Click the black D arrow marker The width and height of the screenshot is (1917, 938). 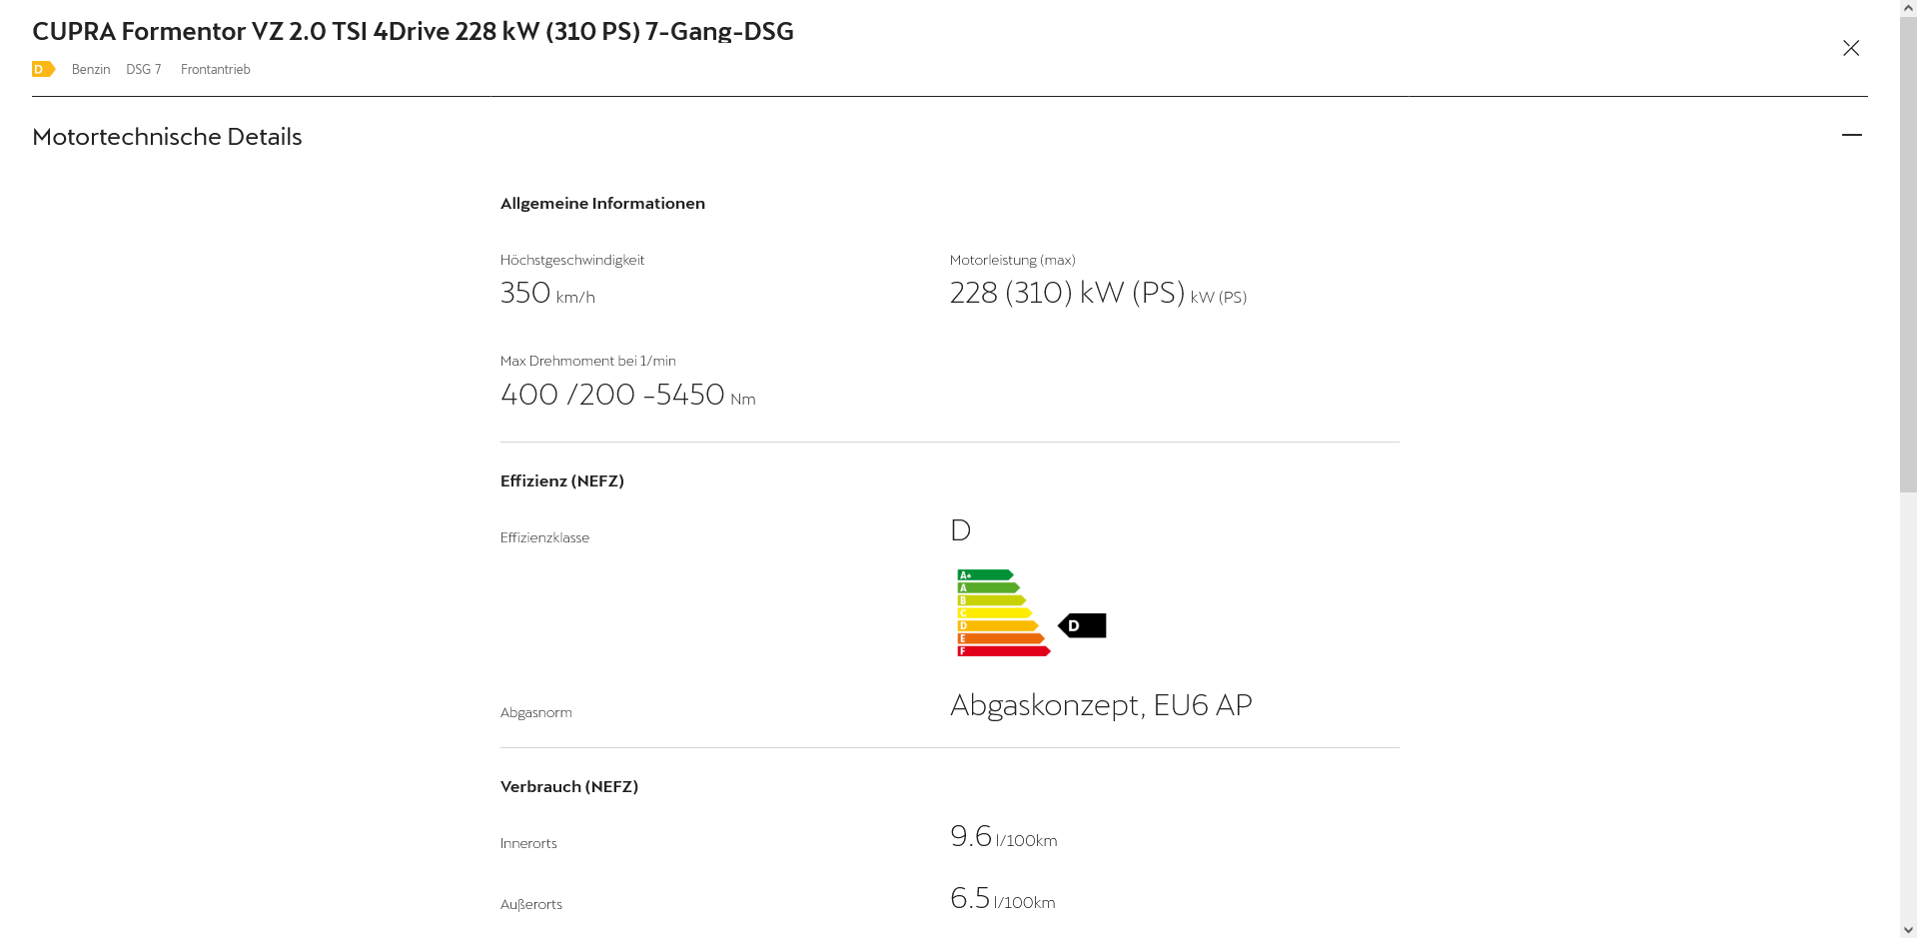1082,625
